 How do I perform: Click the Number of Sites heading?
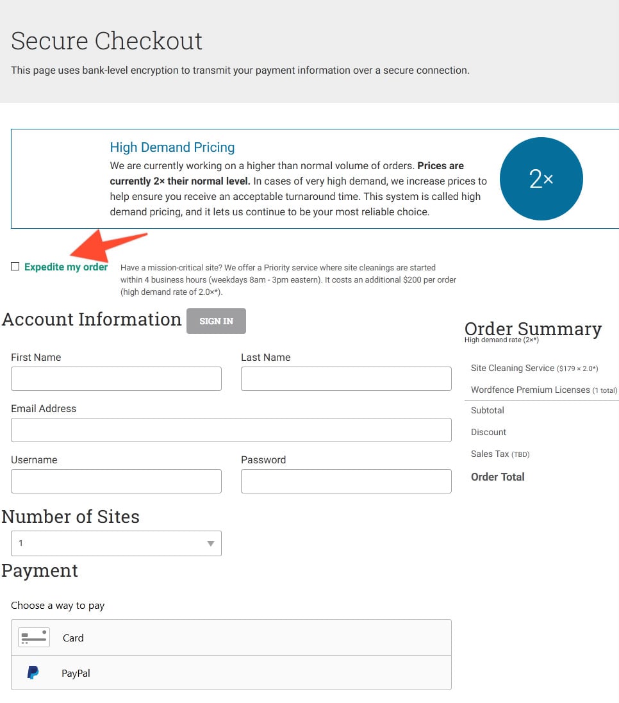(x=70, y=517)
